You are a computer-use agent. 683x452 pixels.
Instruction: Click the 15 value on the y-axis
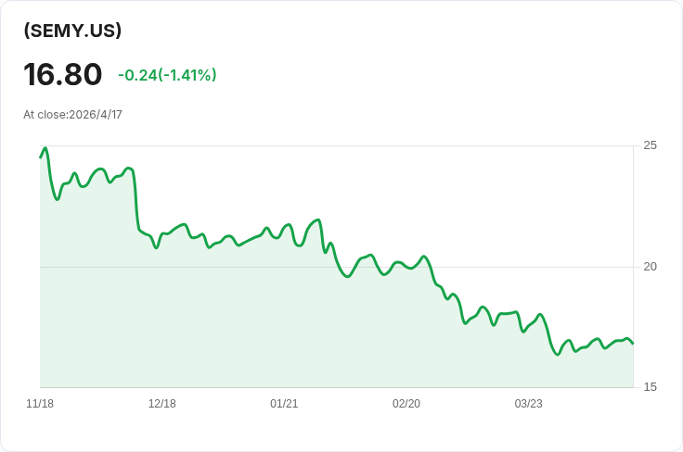[650, 387]
